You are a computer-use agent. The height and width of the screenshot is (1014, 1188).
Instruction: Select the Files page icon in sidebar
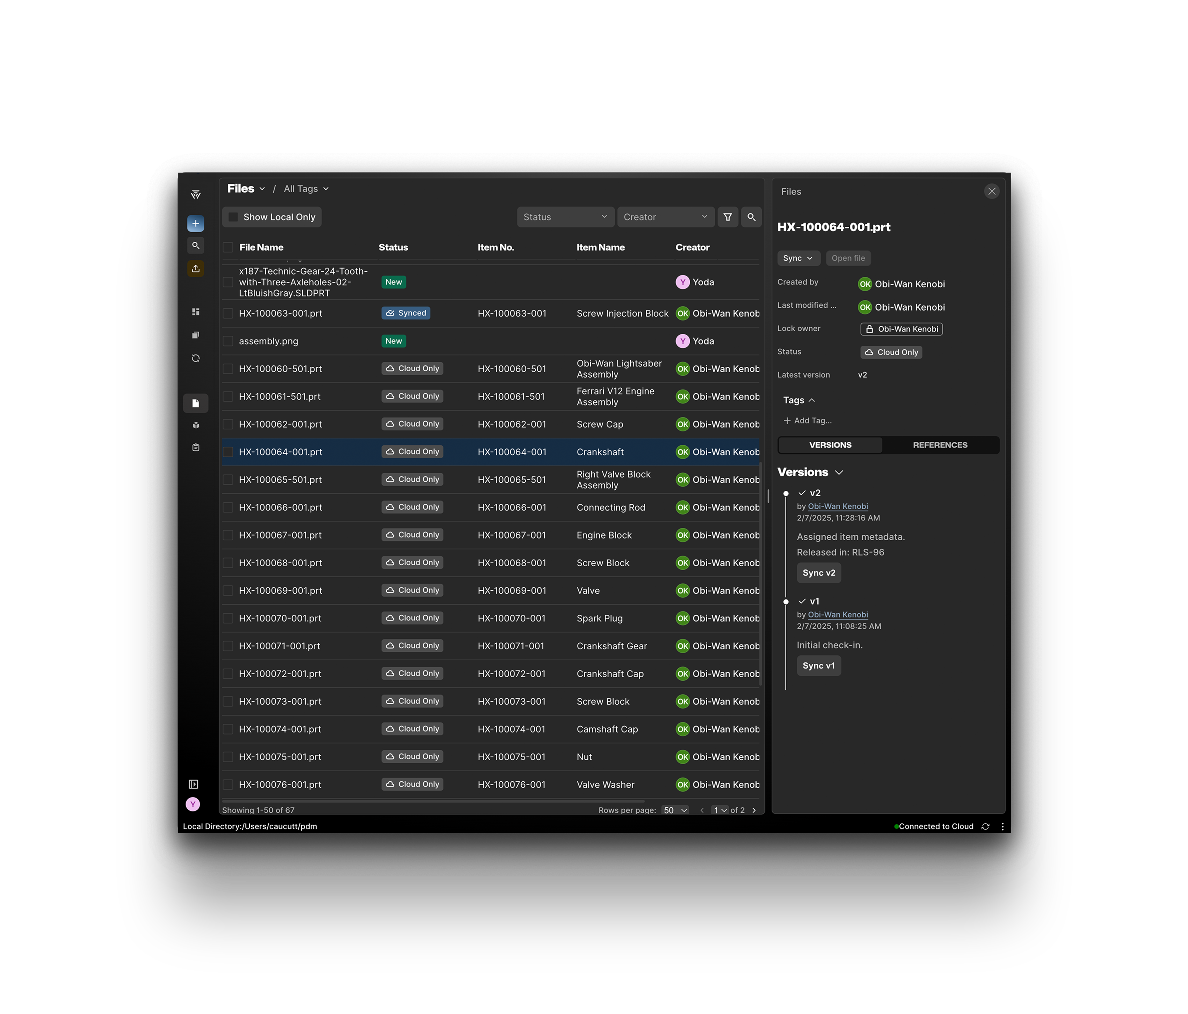tap(196, 403)
